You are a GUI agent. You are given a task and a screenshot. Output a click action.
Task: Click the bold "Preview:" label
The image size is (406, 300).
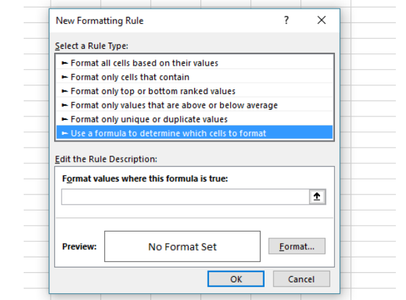pyautogui.click(x=79, y=247)
